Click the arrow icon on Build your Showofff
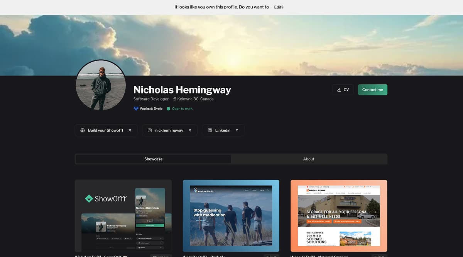Image resolution: width=463 pixels, height=257 pixels. pos(130,130)
